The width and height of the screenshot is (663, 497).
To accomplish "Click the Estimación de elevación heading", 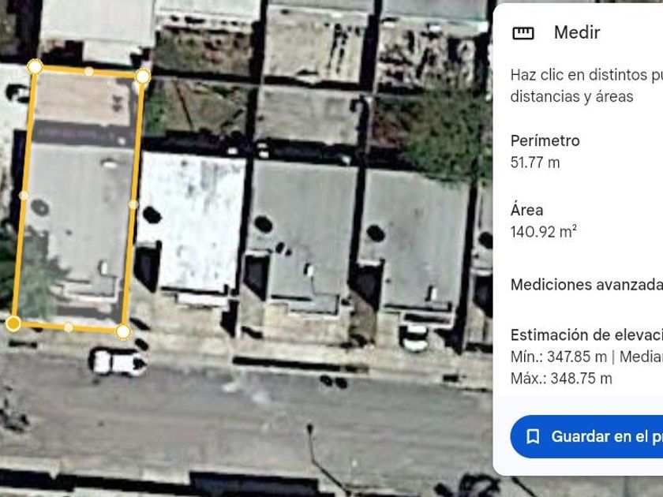I will (586, 335).
